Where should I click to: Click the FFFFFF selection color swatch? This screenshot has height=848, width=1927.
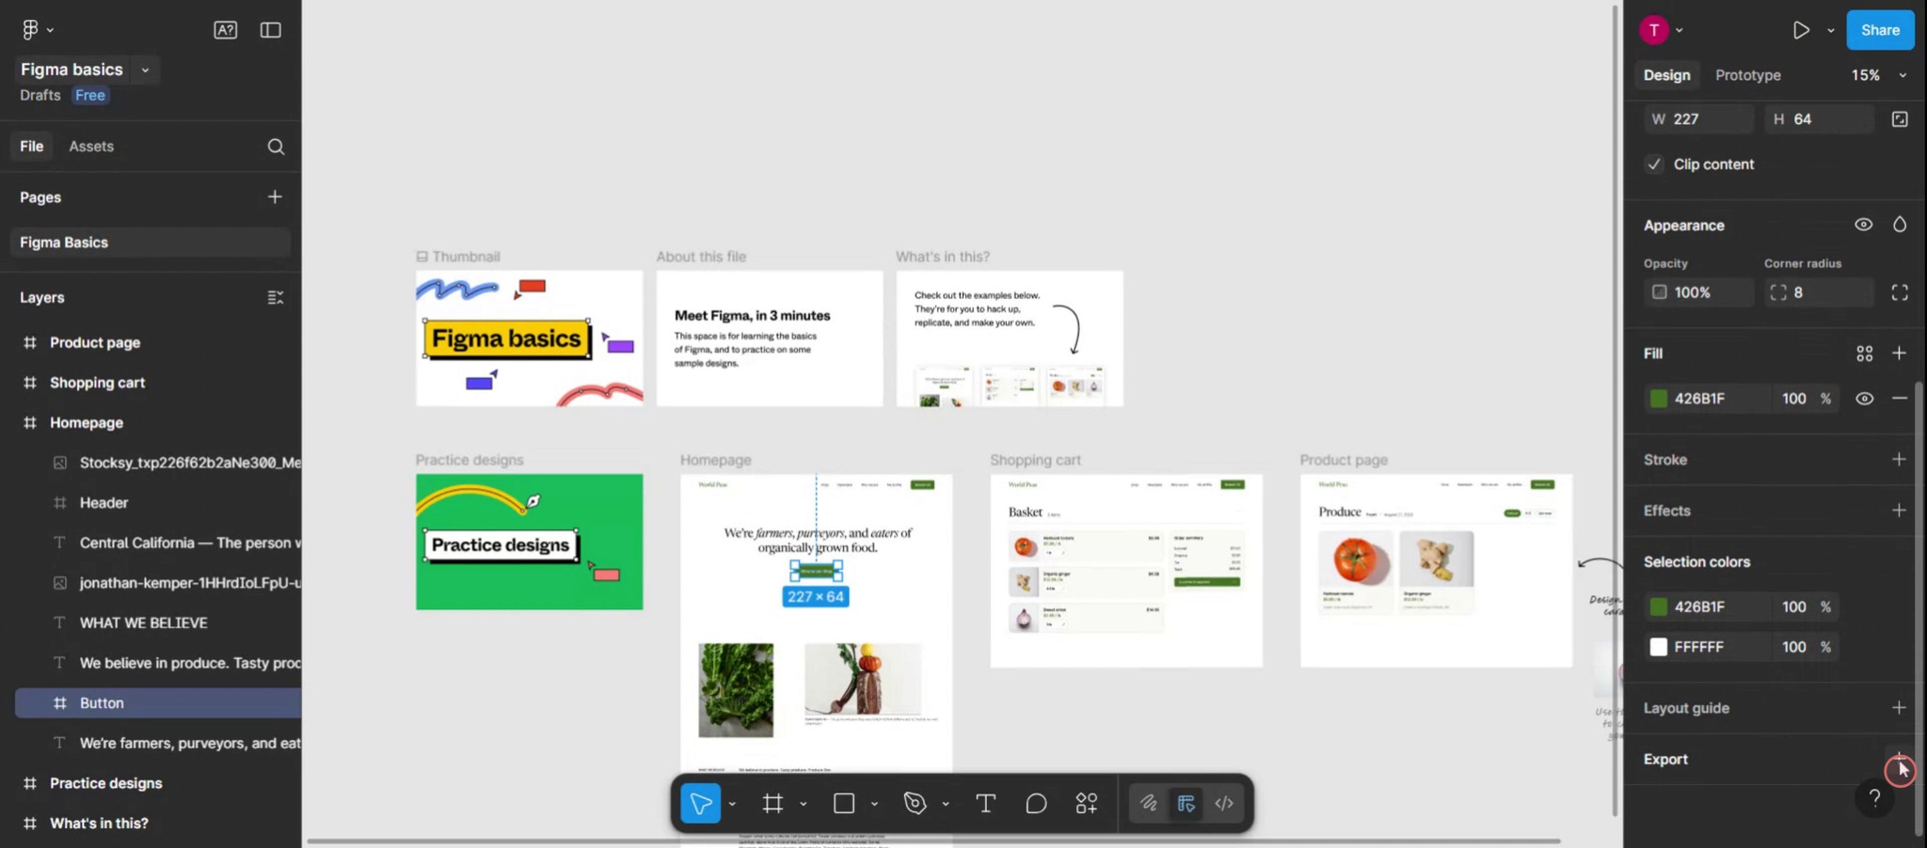[1659, 647]
